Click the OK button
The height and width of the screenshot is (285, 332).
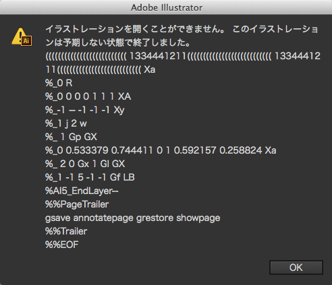[x=296, y=267]
